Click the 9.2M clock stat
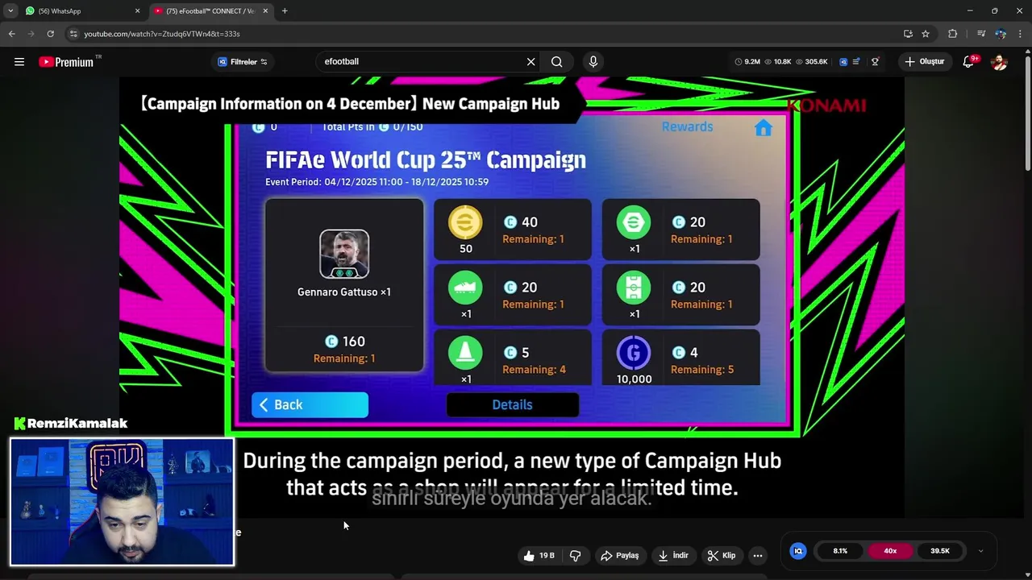Viewport: 1032px width, 580px height. (x=747, y=62)
